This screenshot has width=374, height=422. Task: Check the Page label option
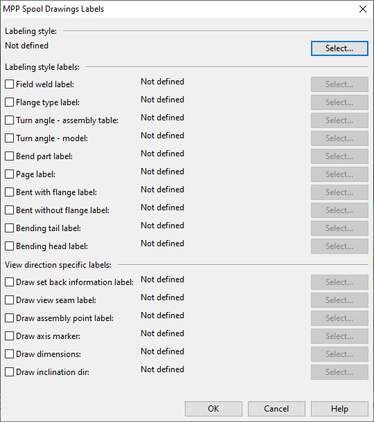tap(10, 174)
